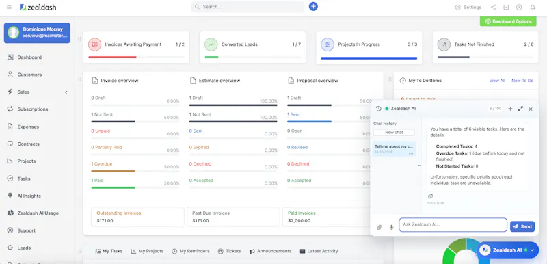Image resolution: width=547 pixels, height=264 pixels.
Task: Click Projects In Progress blue progress bar
Action: tap(369, 59)
